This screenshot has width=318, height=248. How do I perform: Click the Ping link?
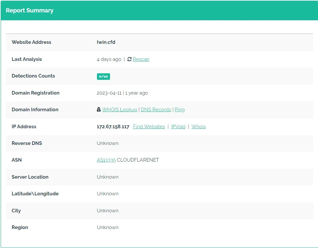tap(180, 110)
